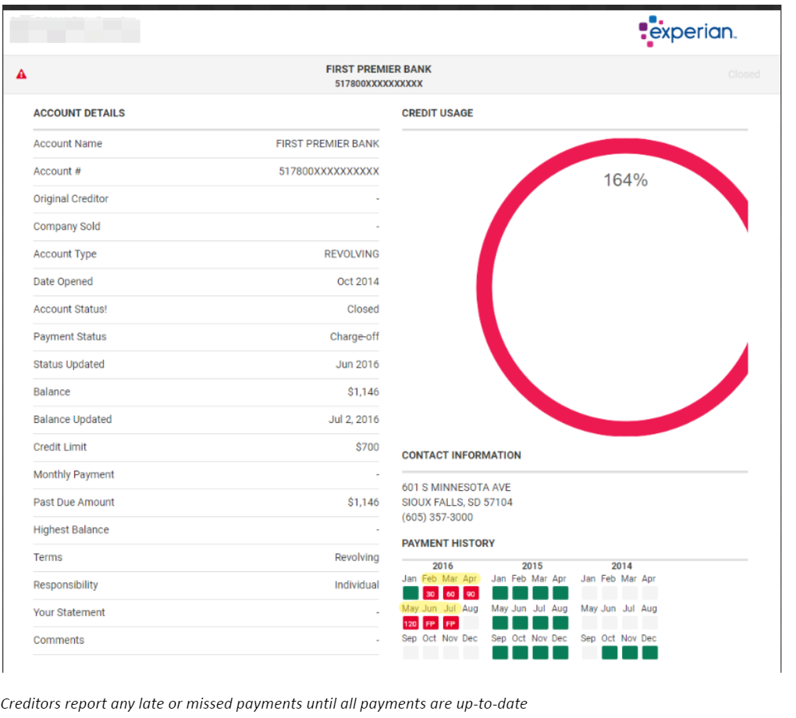Click the 164% credit usage ring chart
This screenshot has width=796, height=718.
(613, 287)
